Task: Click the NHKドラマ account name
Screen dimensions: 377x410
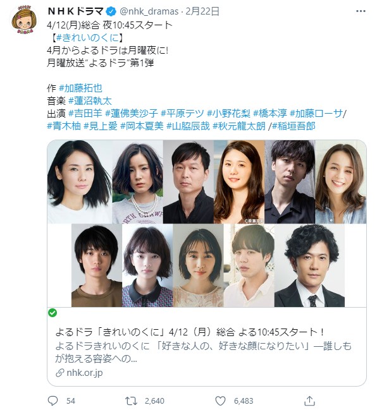Action: [76, 11]
